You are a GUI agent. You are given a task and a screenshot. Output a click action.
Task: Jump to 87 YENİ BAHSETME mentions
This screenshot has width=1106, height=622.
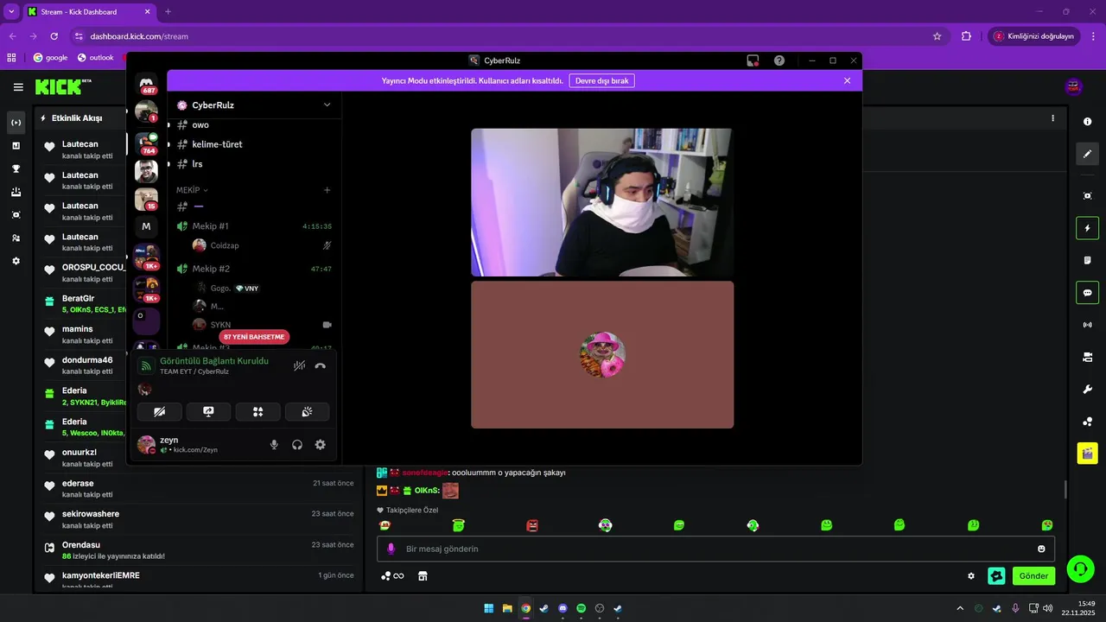[x=254, y=337]
